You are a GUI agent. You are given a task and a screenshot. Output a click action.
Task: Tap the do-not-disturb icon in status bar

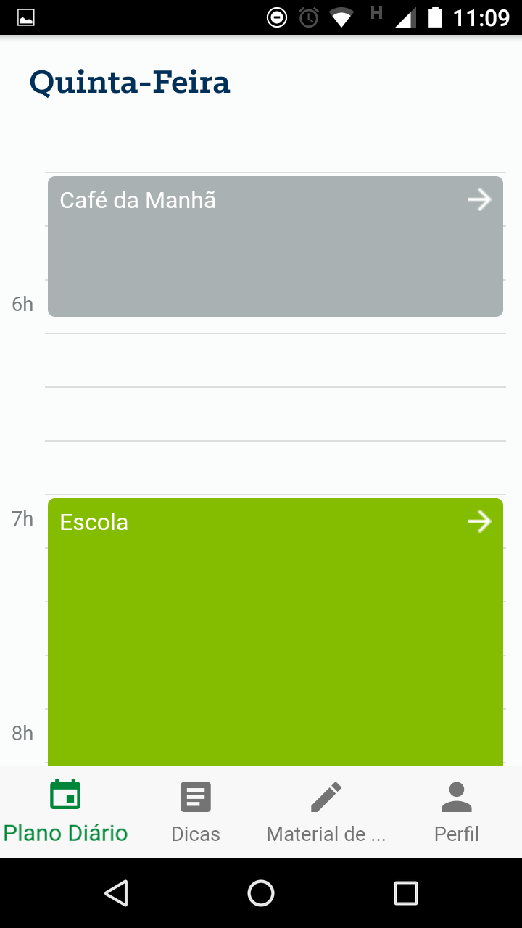point(277,17)
